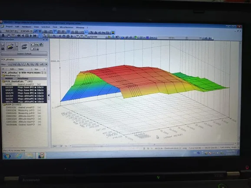The height and width of the screenshot is (188, 251).
Task: Click the rewind double arrow icon
Action: [19, 36]
